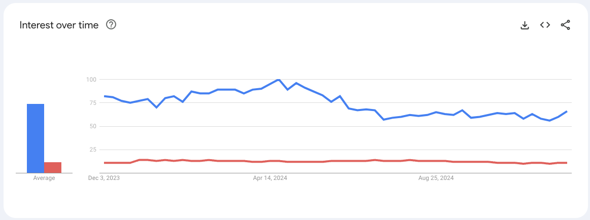Click the Interest over time heading

click(59, 25)
